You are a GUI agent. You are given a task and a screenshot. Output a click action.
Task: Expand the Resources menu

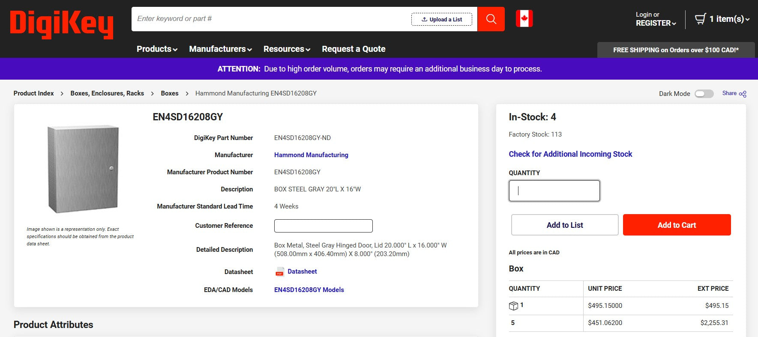click(x=287, y=49)
